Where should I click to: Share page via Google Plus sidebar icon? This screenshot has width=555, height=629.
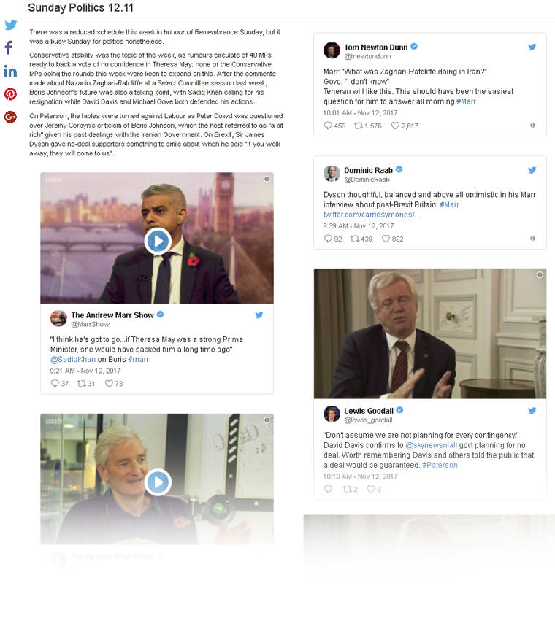[10, 117]
